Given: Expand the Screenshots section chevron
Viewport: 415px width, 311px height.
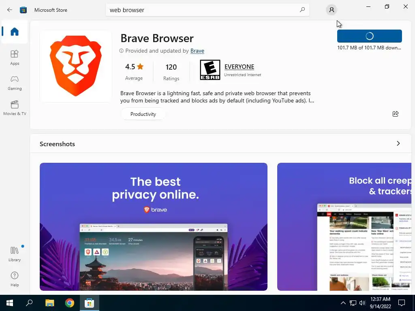Looking at the screenshot, I should click(398, 143).
